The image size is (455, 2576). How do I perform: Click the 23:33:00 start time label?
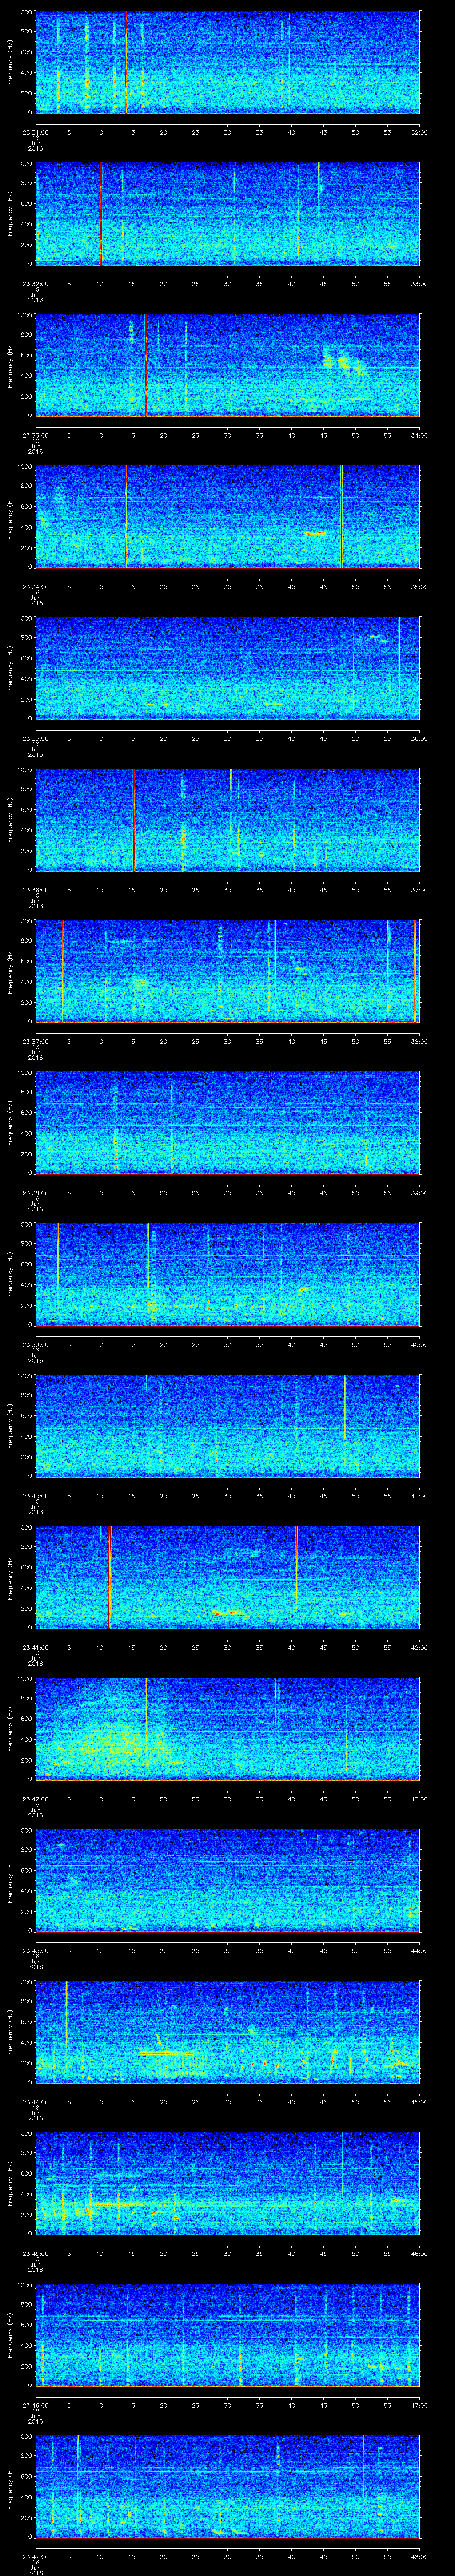click(x=36, y=435)
